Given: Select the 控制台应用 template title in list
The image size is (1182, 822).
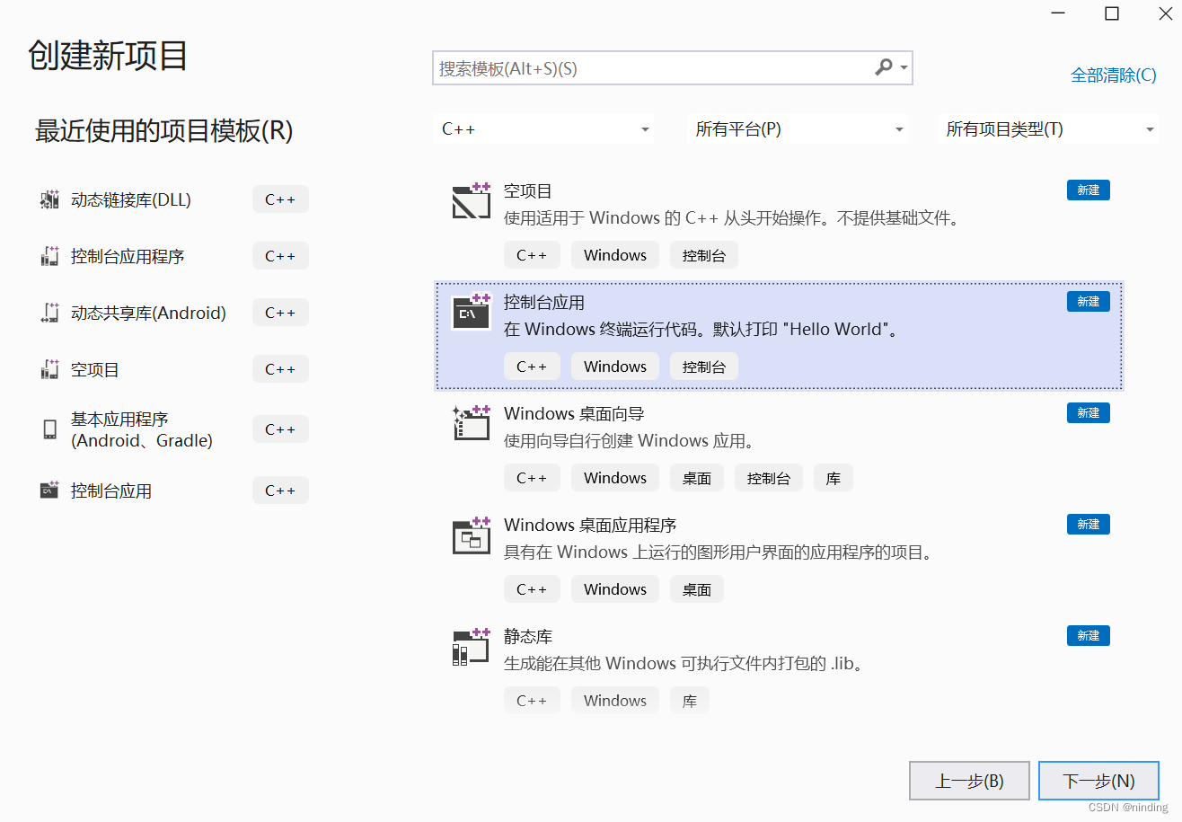Looking at the screenshot, I should [544, 302].
